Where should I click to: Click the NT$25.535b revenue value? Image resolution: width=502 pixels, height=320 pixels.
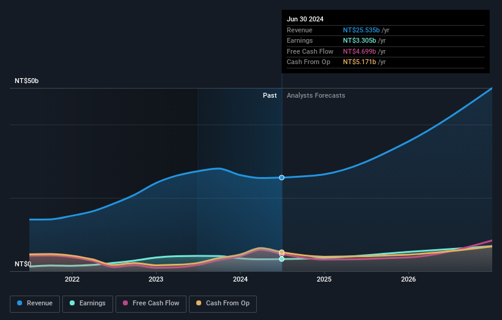pyautogui.click(x=361, y=30)
